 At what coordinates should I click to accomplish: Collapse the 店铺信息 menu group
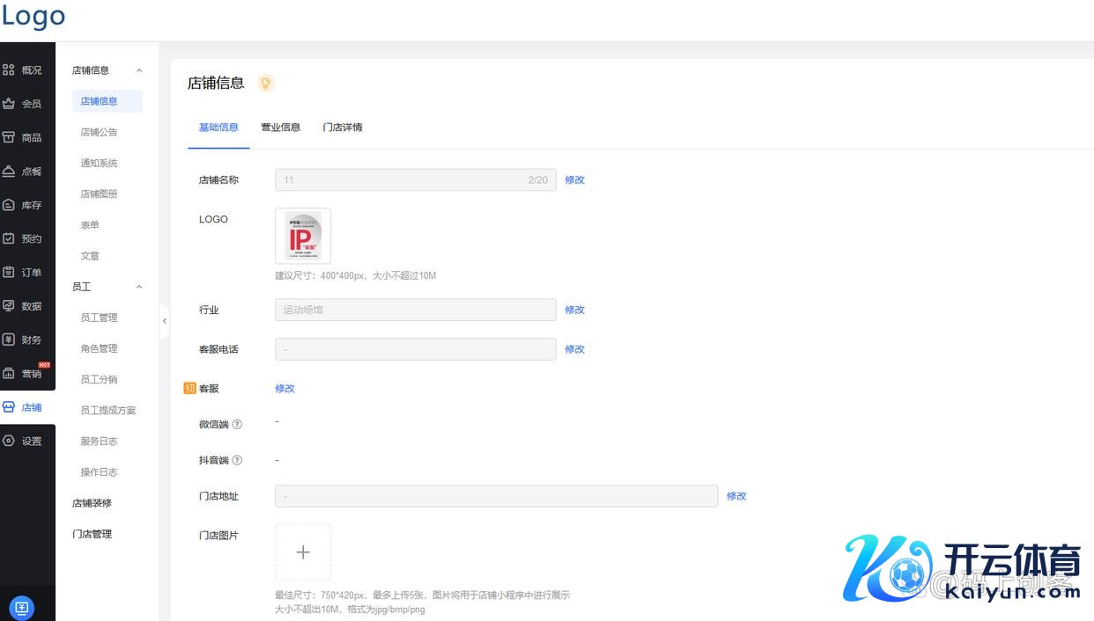point(138,70)
